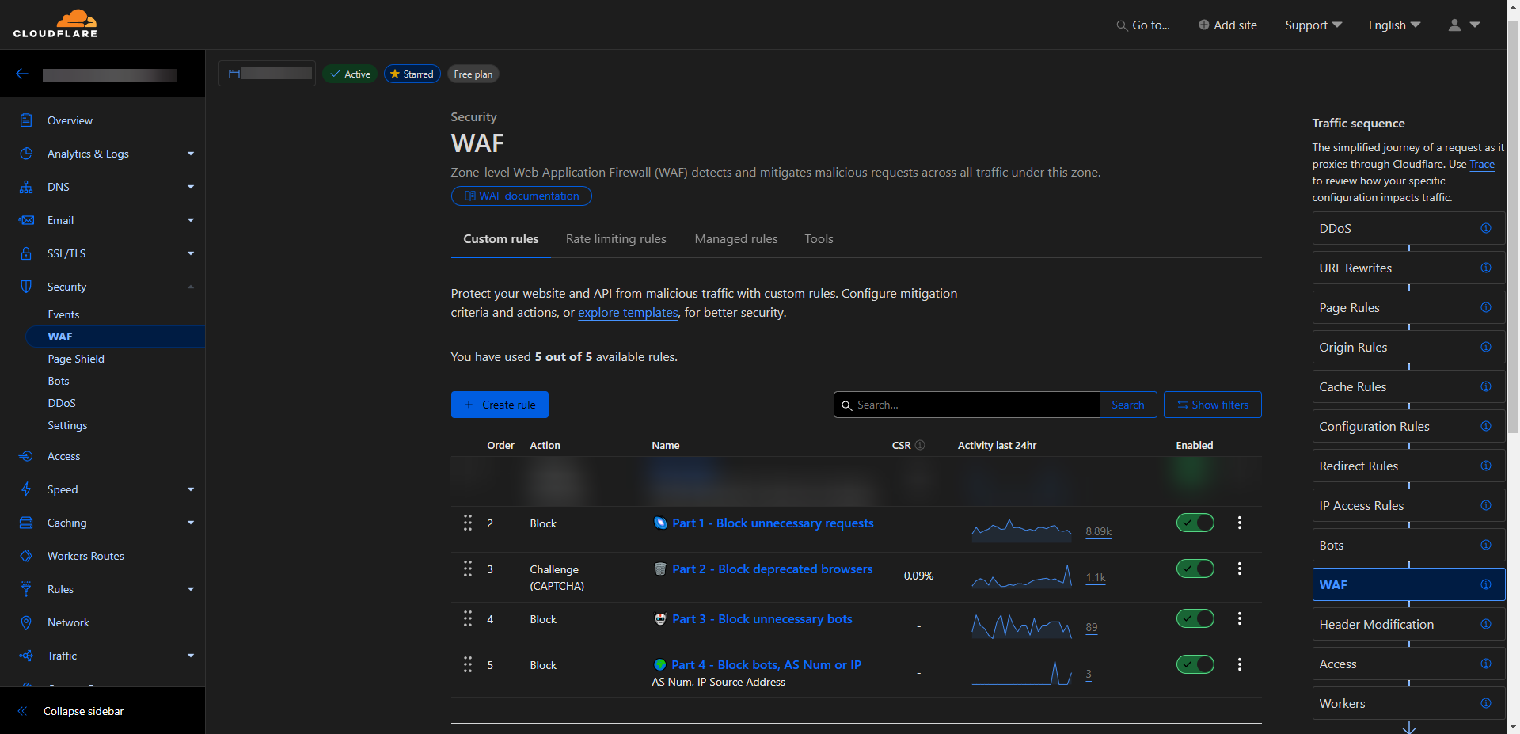The width and height of the screenshot is (1520, 734).
Task: Open three-dot menu for Part 4 rule
Action: (1240, 664)
